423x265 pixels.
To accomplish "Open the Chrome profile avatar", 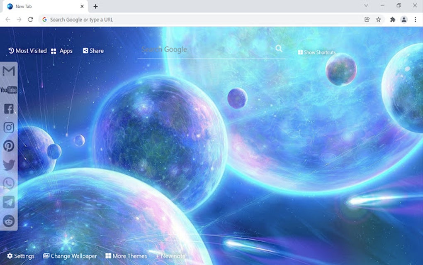I will click(x=404, y=20).
